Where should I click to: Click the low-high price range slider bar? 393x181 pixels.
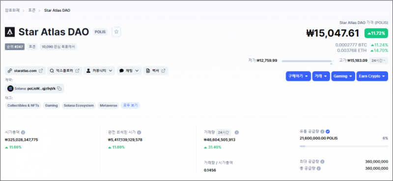(x=308, y=61)
